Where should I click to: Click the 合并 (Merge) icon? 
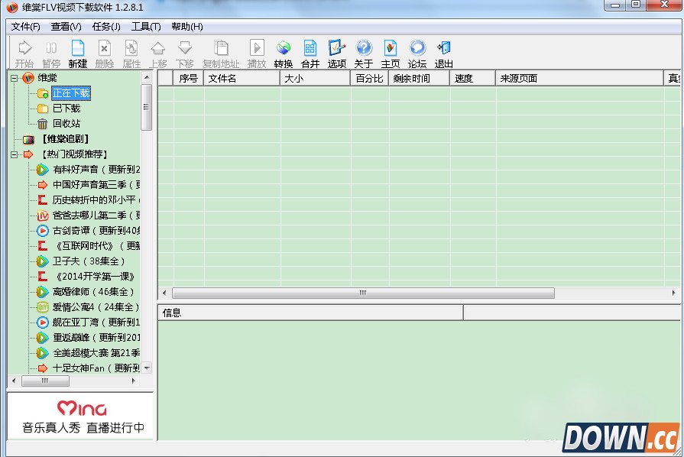coord(310,51)
